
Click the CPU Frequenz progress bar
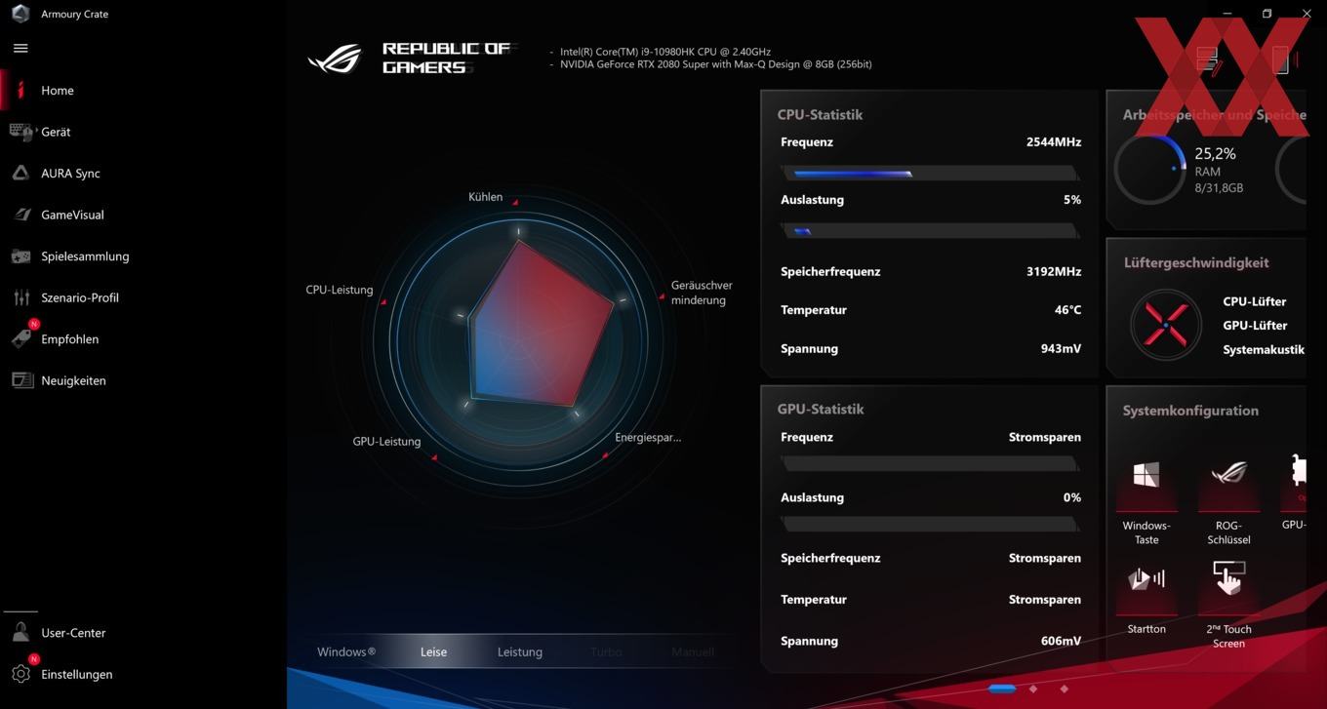pos(930,174)
